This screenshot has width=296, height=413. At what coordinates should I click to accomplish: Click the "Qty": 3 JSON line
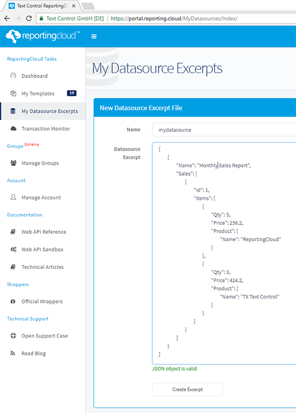tap(221, 272)
